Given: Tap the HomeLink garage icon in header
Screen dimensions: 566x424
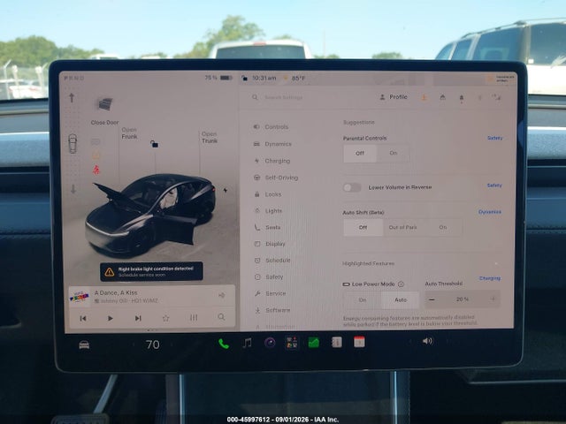Looking at the screenshot, I should (442, 97).
